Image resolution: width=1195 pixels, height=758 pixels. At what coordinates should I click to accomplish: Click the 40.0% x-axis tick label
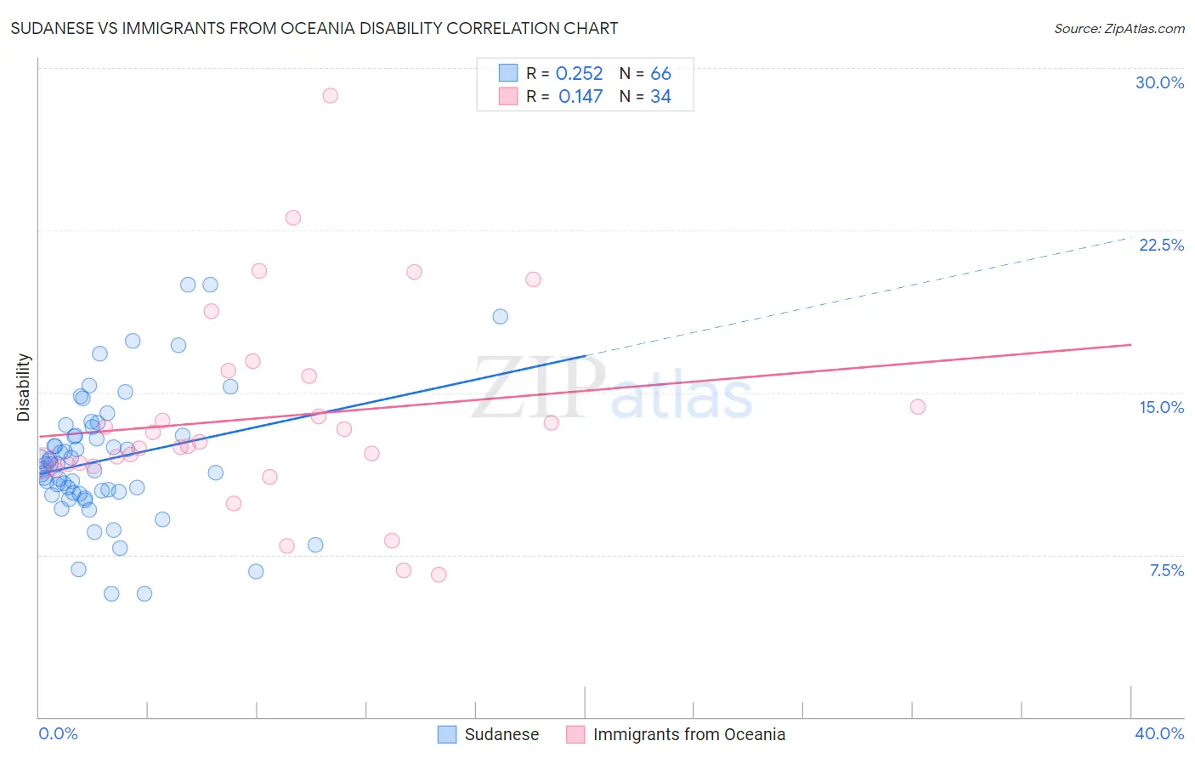(x=1159, y=733)
